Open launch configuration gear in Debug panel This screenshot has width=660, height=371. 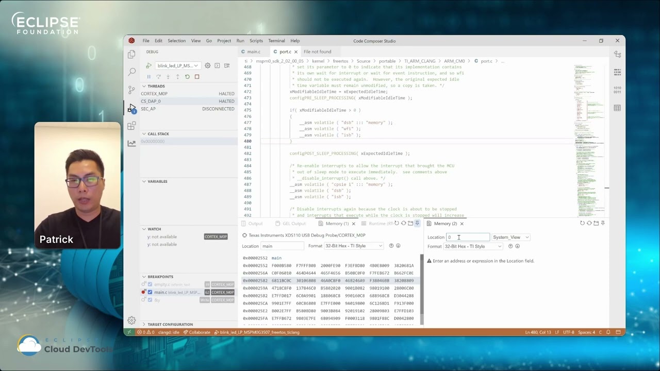click(x=207, y=65)
